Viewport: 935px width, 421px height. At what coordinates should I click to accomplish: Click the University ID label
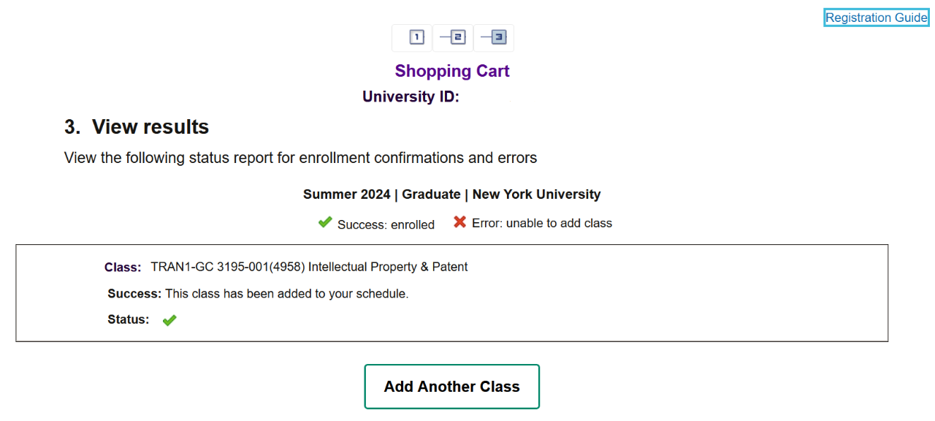coord(411,96)
